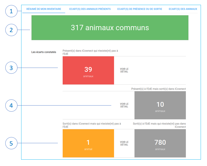Click the red 39 animaux tile
The height and width of the screenshot is (166, 207).
tap(88, 70)
